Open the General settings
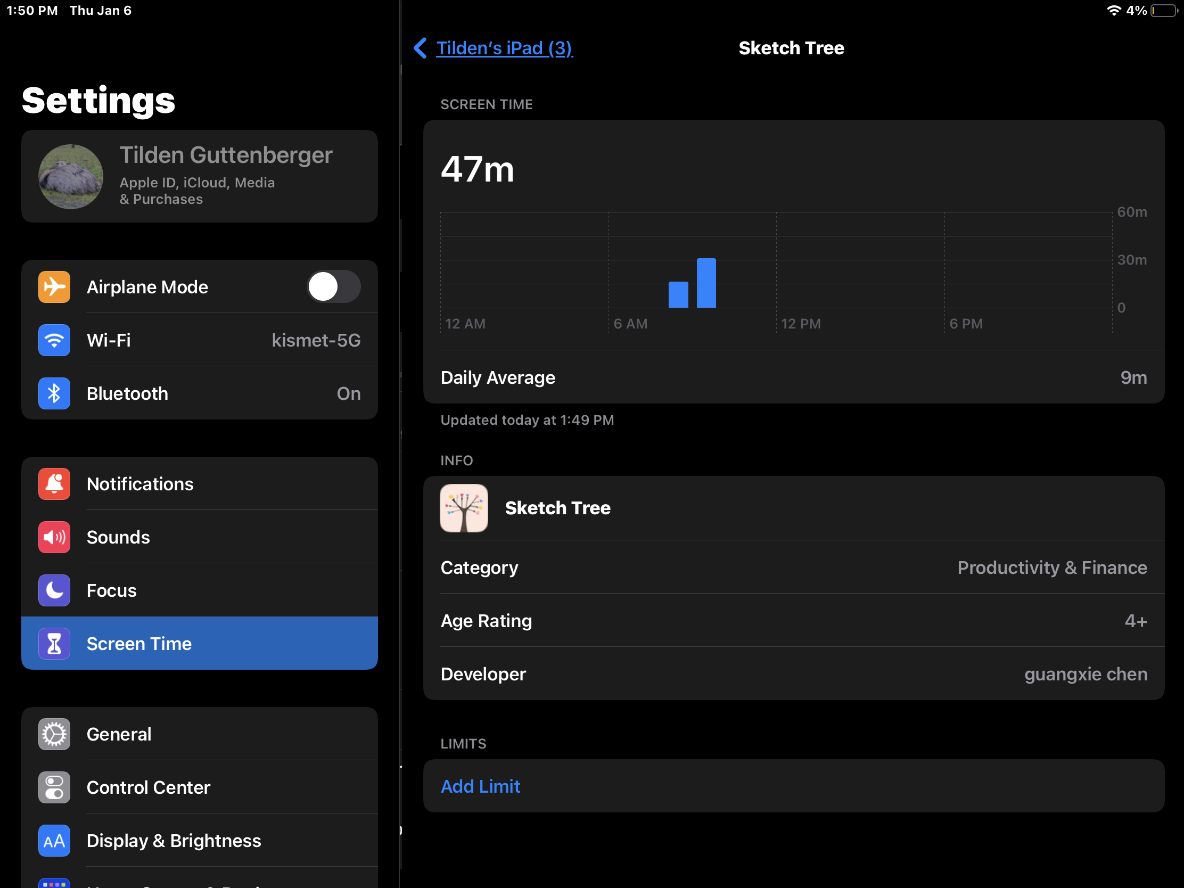 pyautogui.click(x=200, y=734)
